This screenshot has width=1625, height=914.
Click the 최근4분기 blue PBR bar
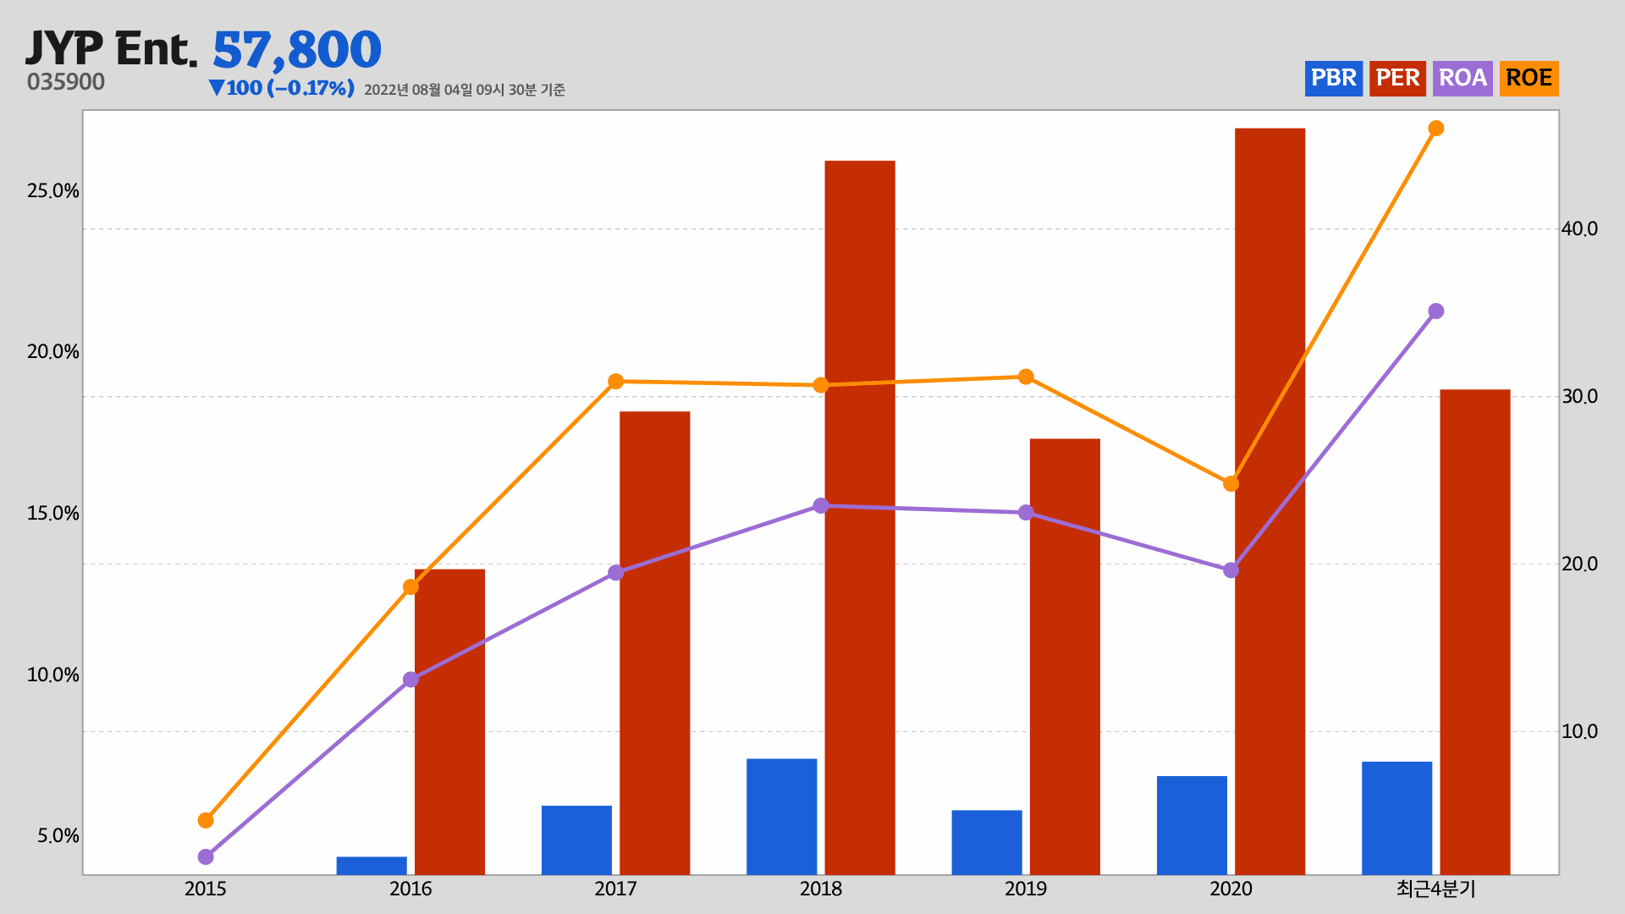point(1397,818)
